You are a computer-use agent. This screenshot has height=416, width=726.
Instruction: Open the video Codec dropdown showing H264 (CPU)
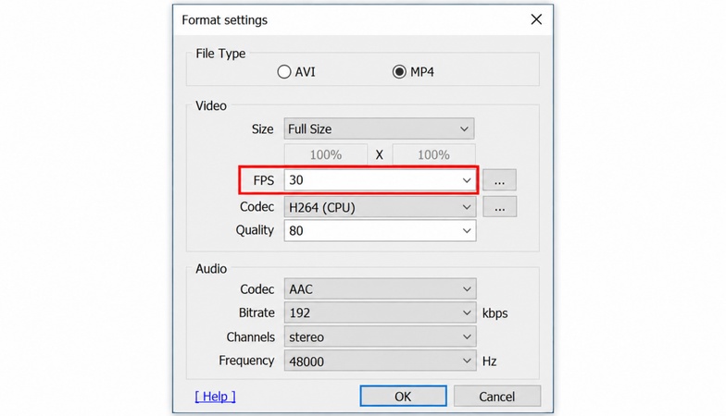380,207
